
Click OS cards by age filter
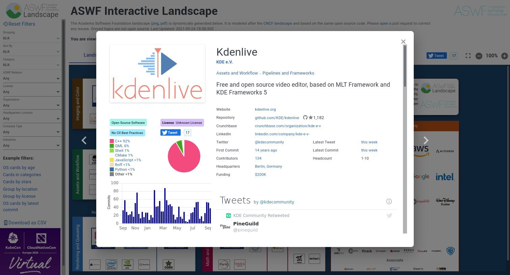(x=19, y=167)
